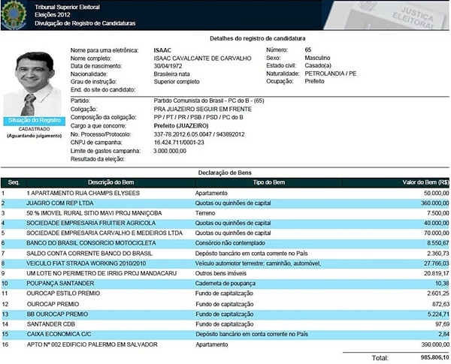The image size is (451, 364).
Task: Click the Tribunal Superior Eleitoral header title
Action: click(x=71, y=6)
